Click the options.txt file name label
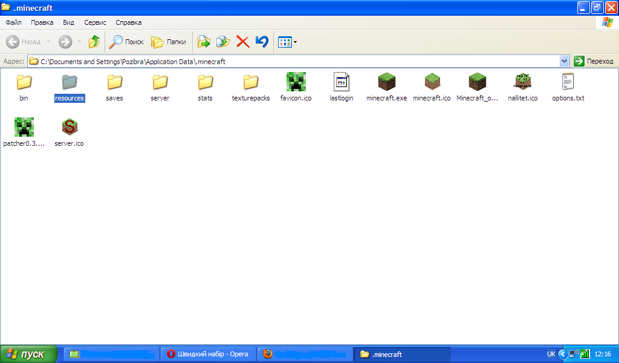619x363 pixels. 568,98
